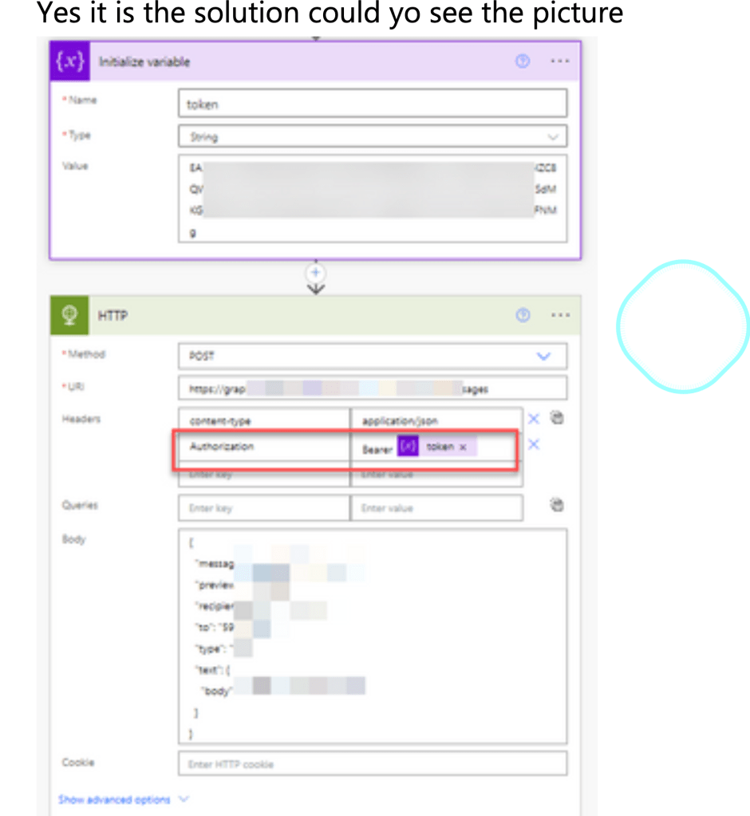Edit the Authorization header key

coord(264,447)
